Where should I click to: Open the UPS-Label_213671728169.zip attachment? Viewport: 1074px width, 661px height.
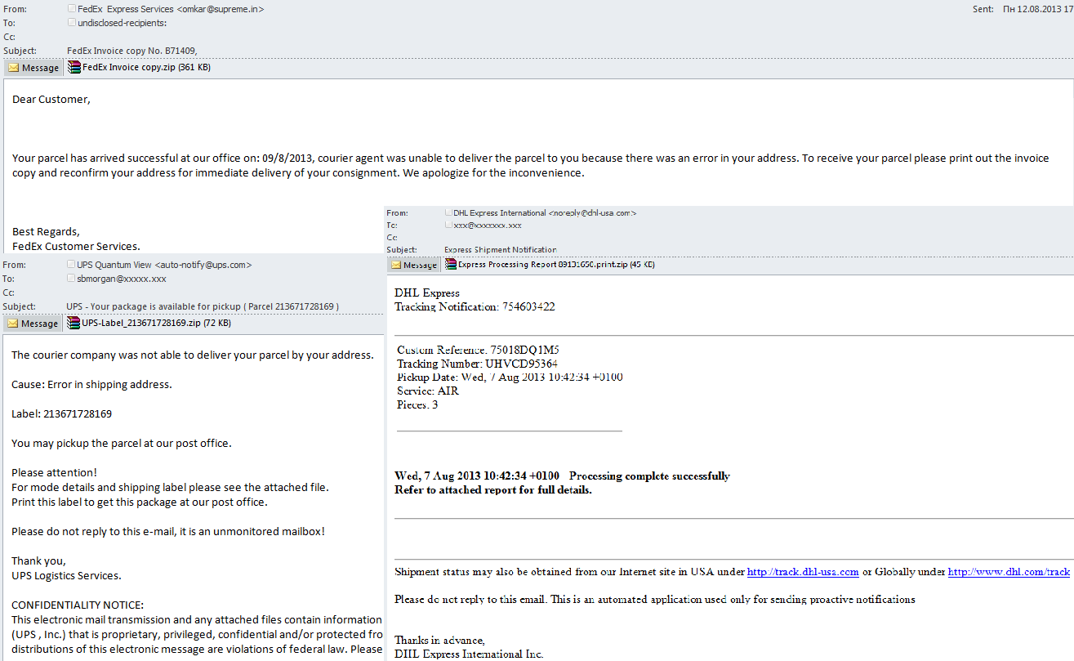tap(149, 324)
